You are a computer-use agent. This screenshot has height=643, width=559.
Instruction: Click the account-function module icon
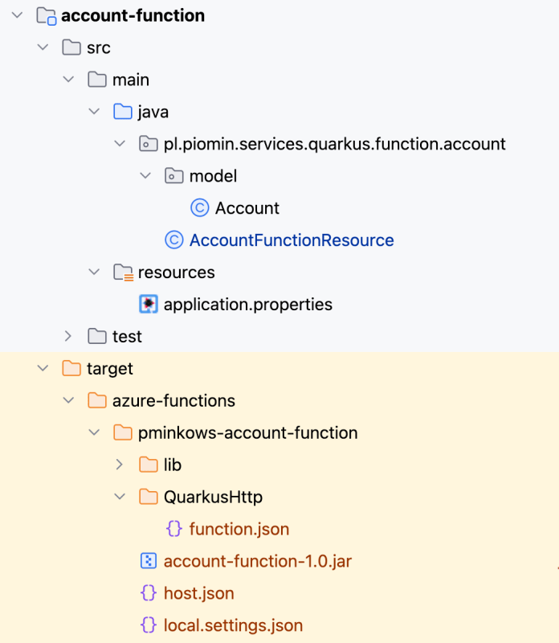coord(47,16)
